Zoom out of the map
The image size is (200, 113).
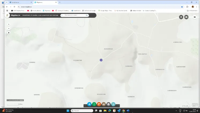click(x=9, y=28)
